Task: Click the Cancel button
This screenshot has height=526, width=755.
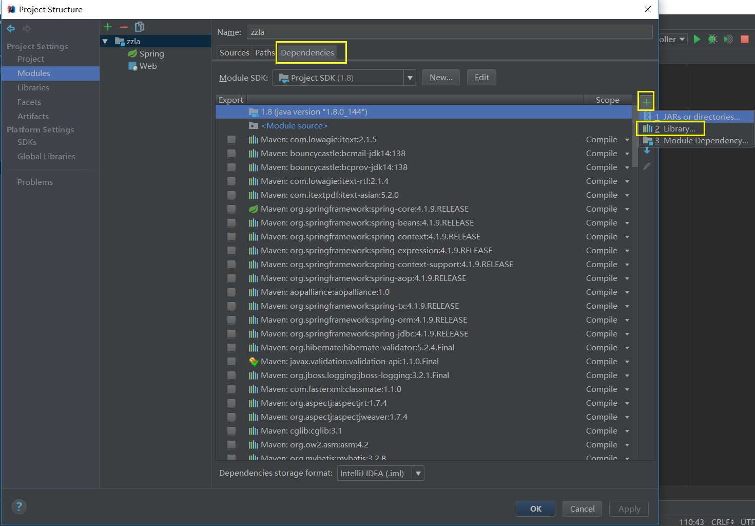Action: click(x=582, y=509)
